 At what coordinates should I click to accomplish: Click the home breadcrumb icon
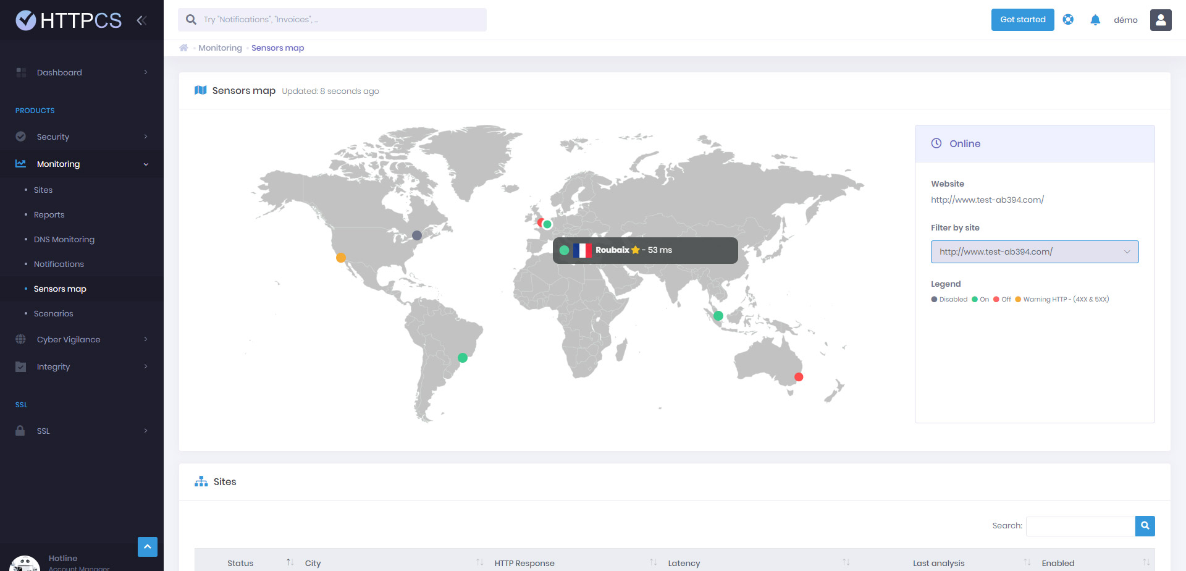(x=183, y=48)
